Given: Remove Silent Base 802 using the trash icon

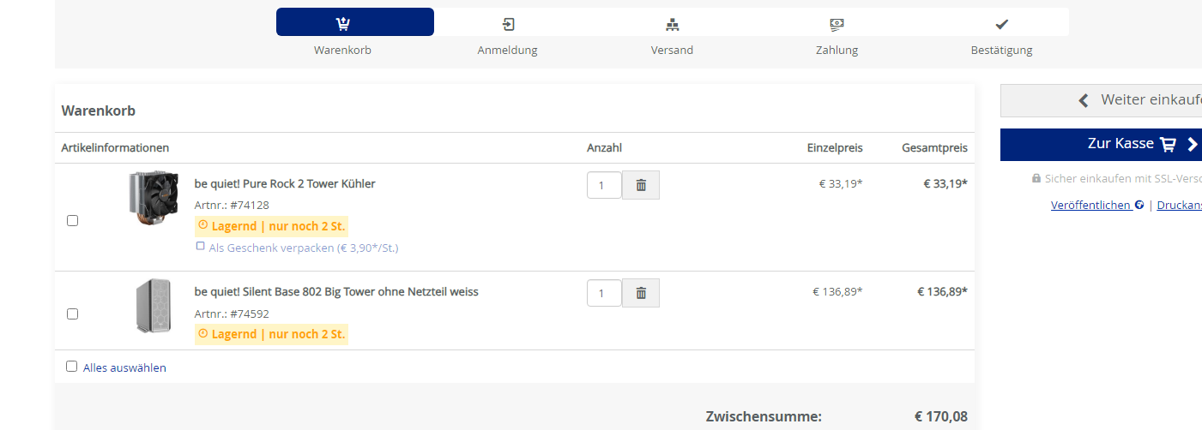Looking at the screenshot, I should point(641,293).
